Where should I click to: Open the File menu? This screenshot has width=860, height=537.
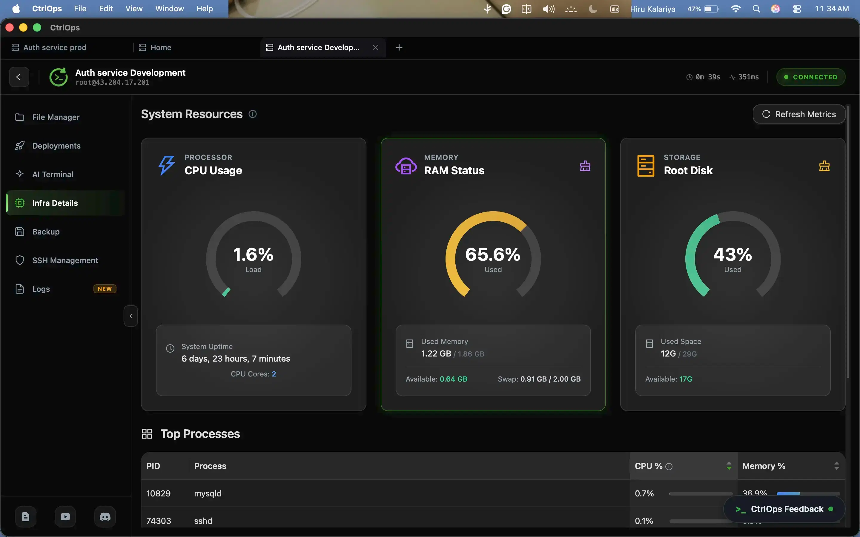80,9
